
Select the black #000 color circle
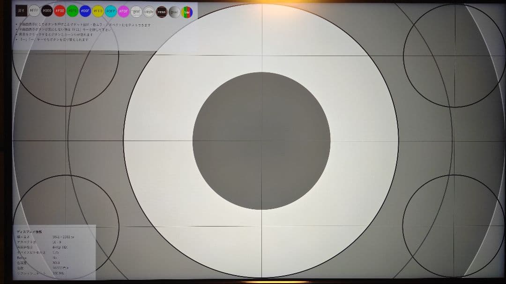click(47, 11)
